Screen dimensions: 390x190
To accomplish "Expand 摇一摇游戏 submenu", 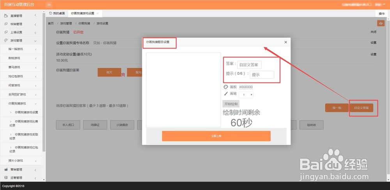I will coord(35,49).
